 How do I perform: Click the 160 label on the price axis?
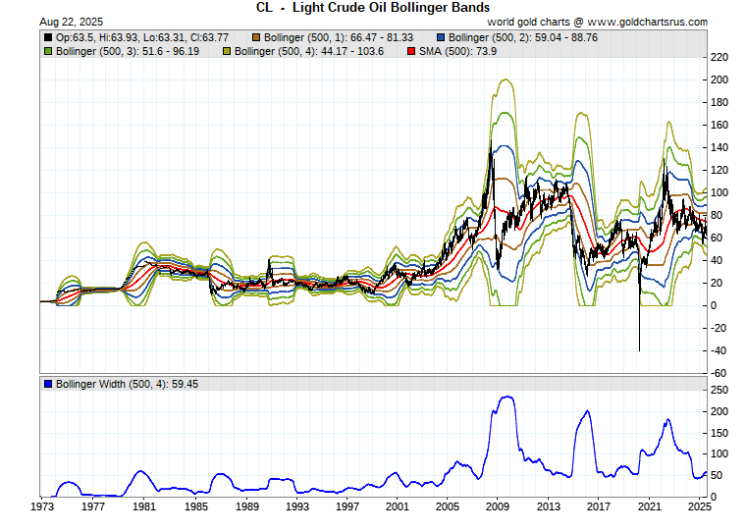pos(719,125)
